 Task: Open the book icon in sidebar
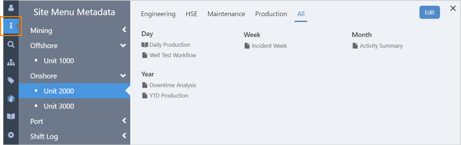click(x=11, y=116)
